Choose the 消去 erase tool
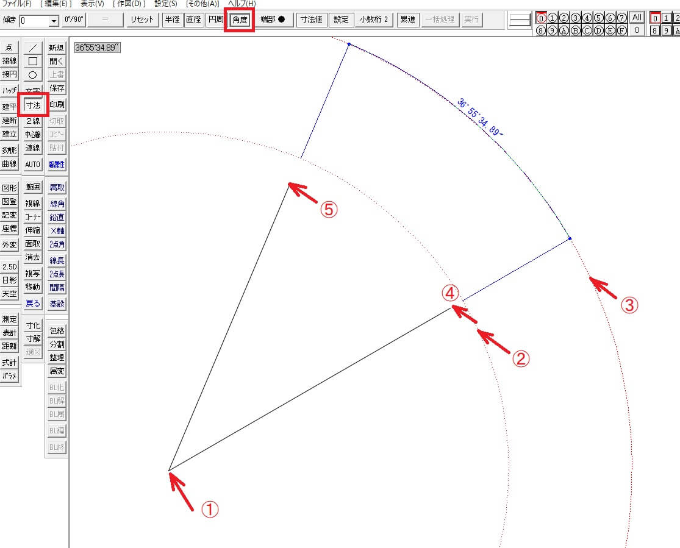The width and height of the screenshot is (680, 548). click(33, 258)
